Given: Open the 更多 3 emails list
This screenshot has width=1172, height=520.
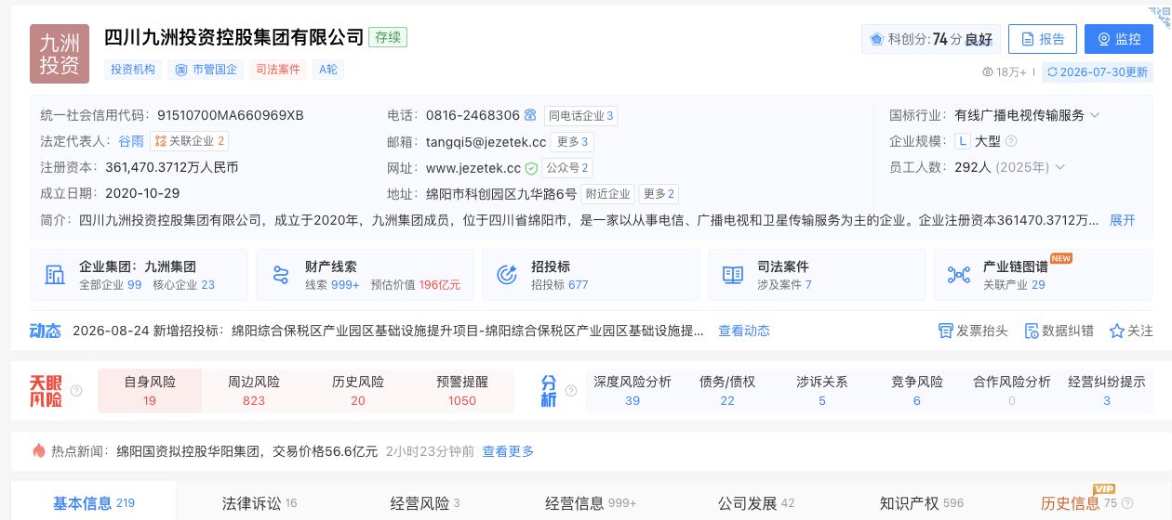Looking at the screenshot, I should (x=572, y=142).
